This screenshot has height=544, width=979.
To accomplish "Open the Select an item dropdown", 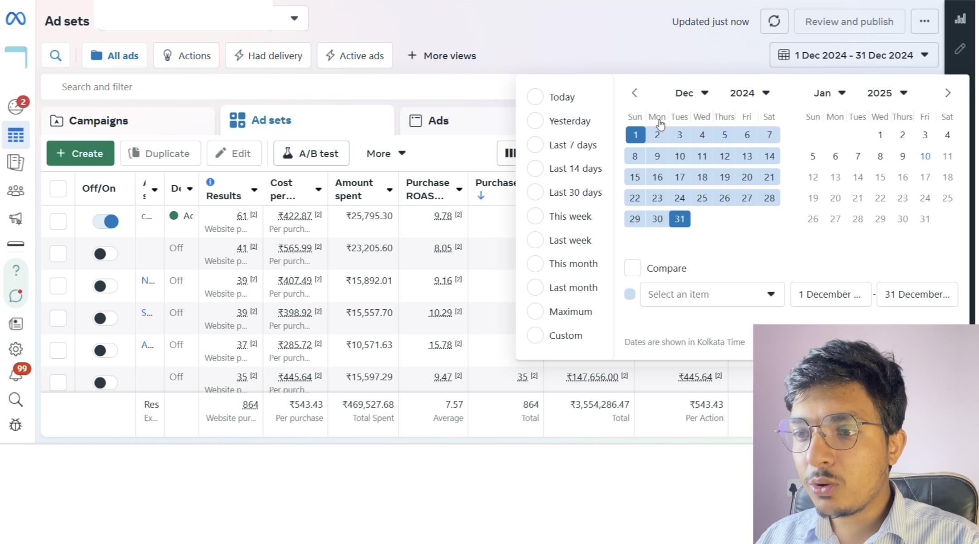I will (x=712, y=294).
